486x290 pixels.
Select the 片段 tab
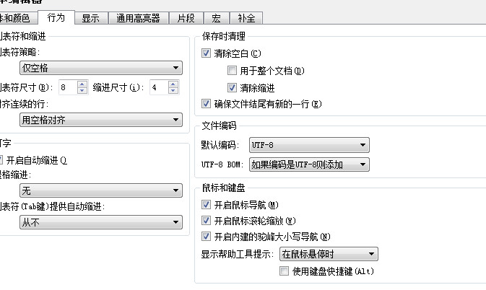click(186, 17)
